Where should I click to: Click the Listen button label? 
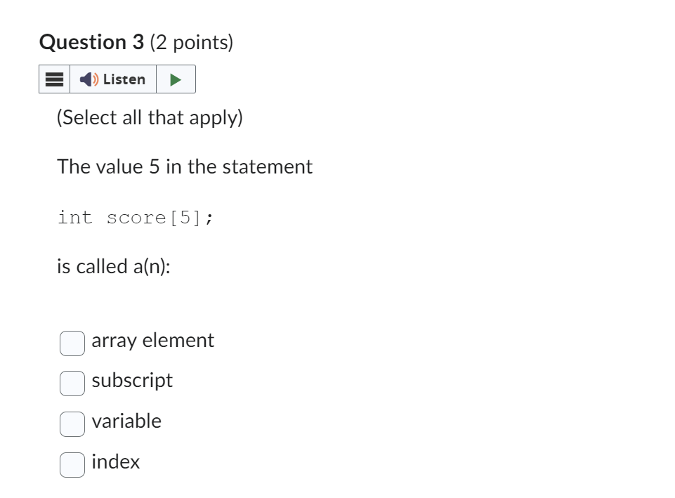click(124, 79)
